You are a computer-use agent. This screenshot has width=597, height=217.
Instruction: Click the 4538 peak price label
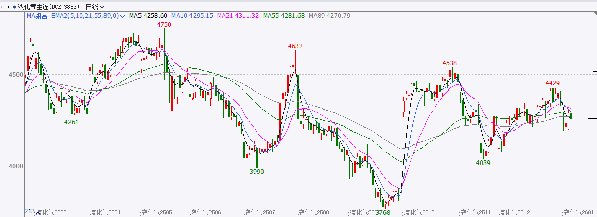pos(449,63)
